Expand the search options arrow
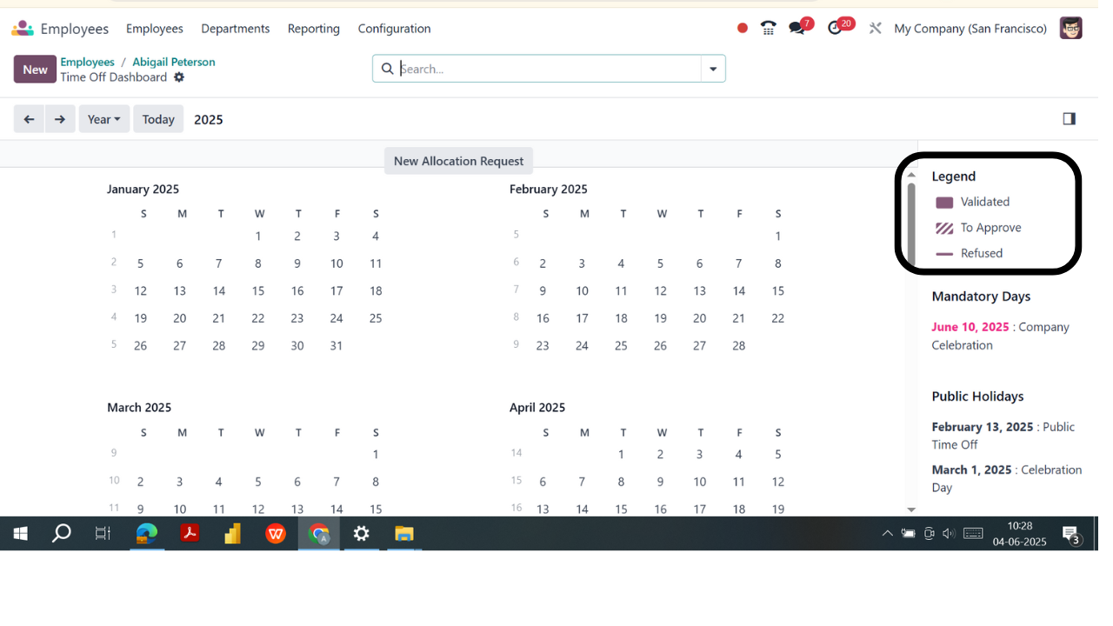The image size is (1113, 626). [x=713, y=68]
